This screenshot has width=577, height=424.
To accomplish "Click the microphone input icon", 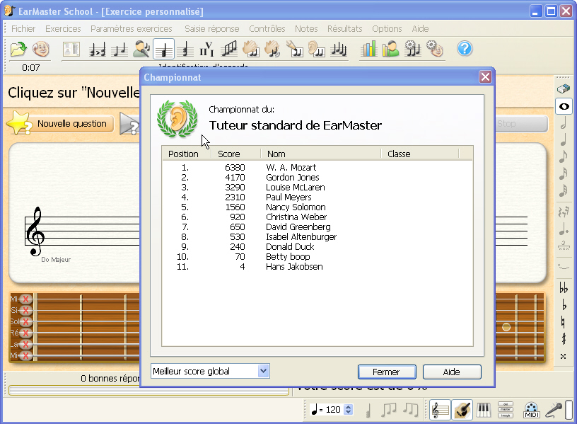I will [x=554, y=410].
